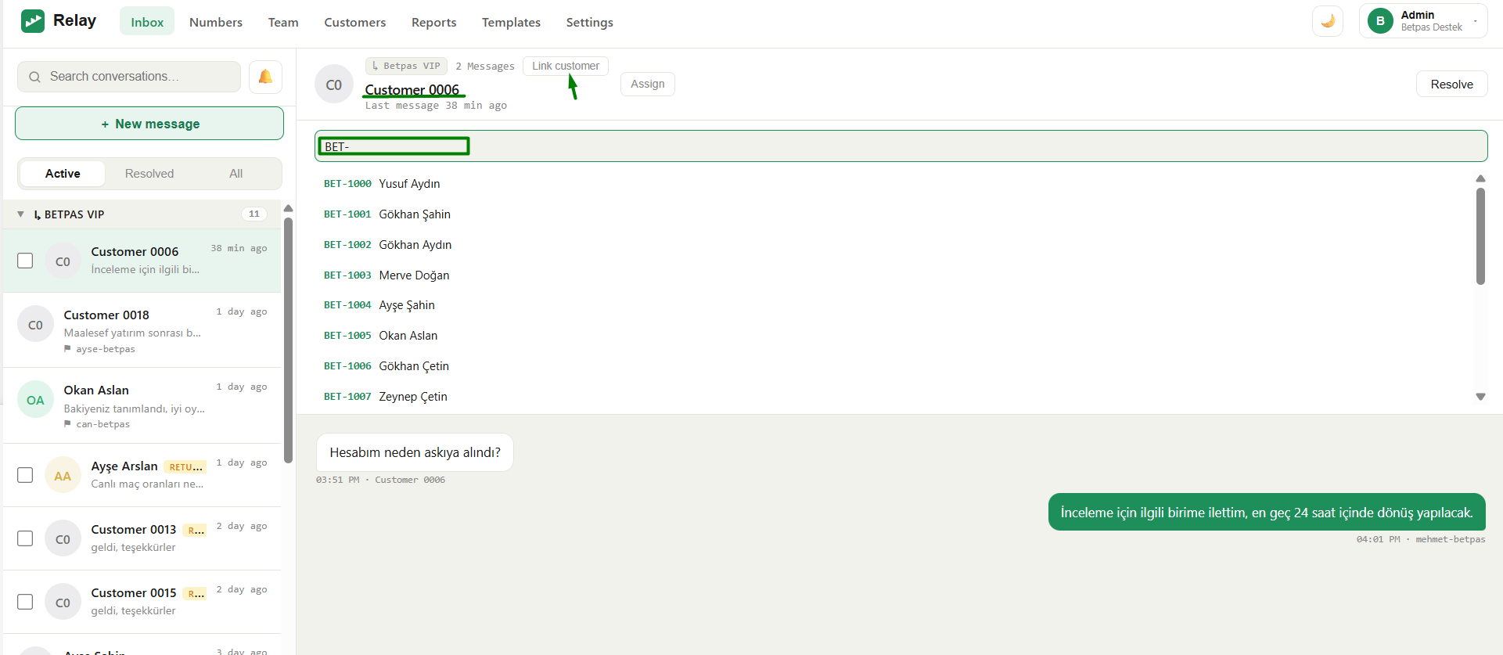Click the search magnifier icon
The height and width of the screenshot is (655, 1503).
pyautogui.click(x=34, y=77)
